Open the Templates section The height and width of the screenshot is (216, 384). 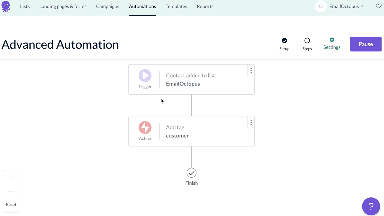[176, 6]
